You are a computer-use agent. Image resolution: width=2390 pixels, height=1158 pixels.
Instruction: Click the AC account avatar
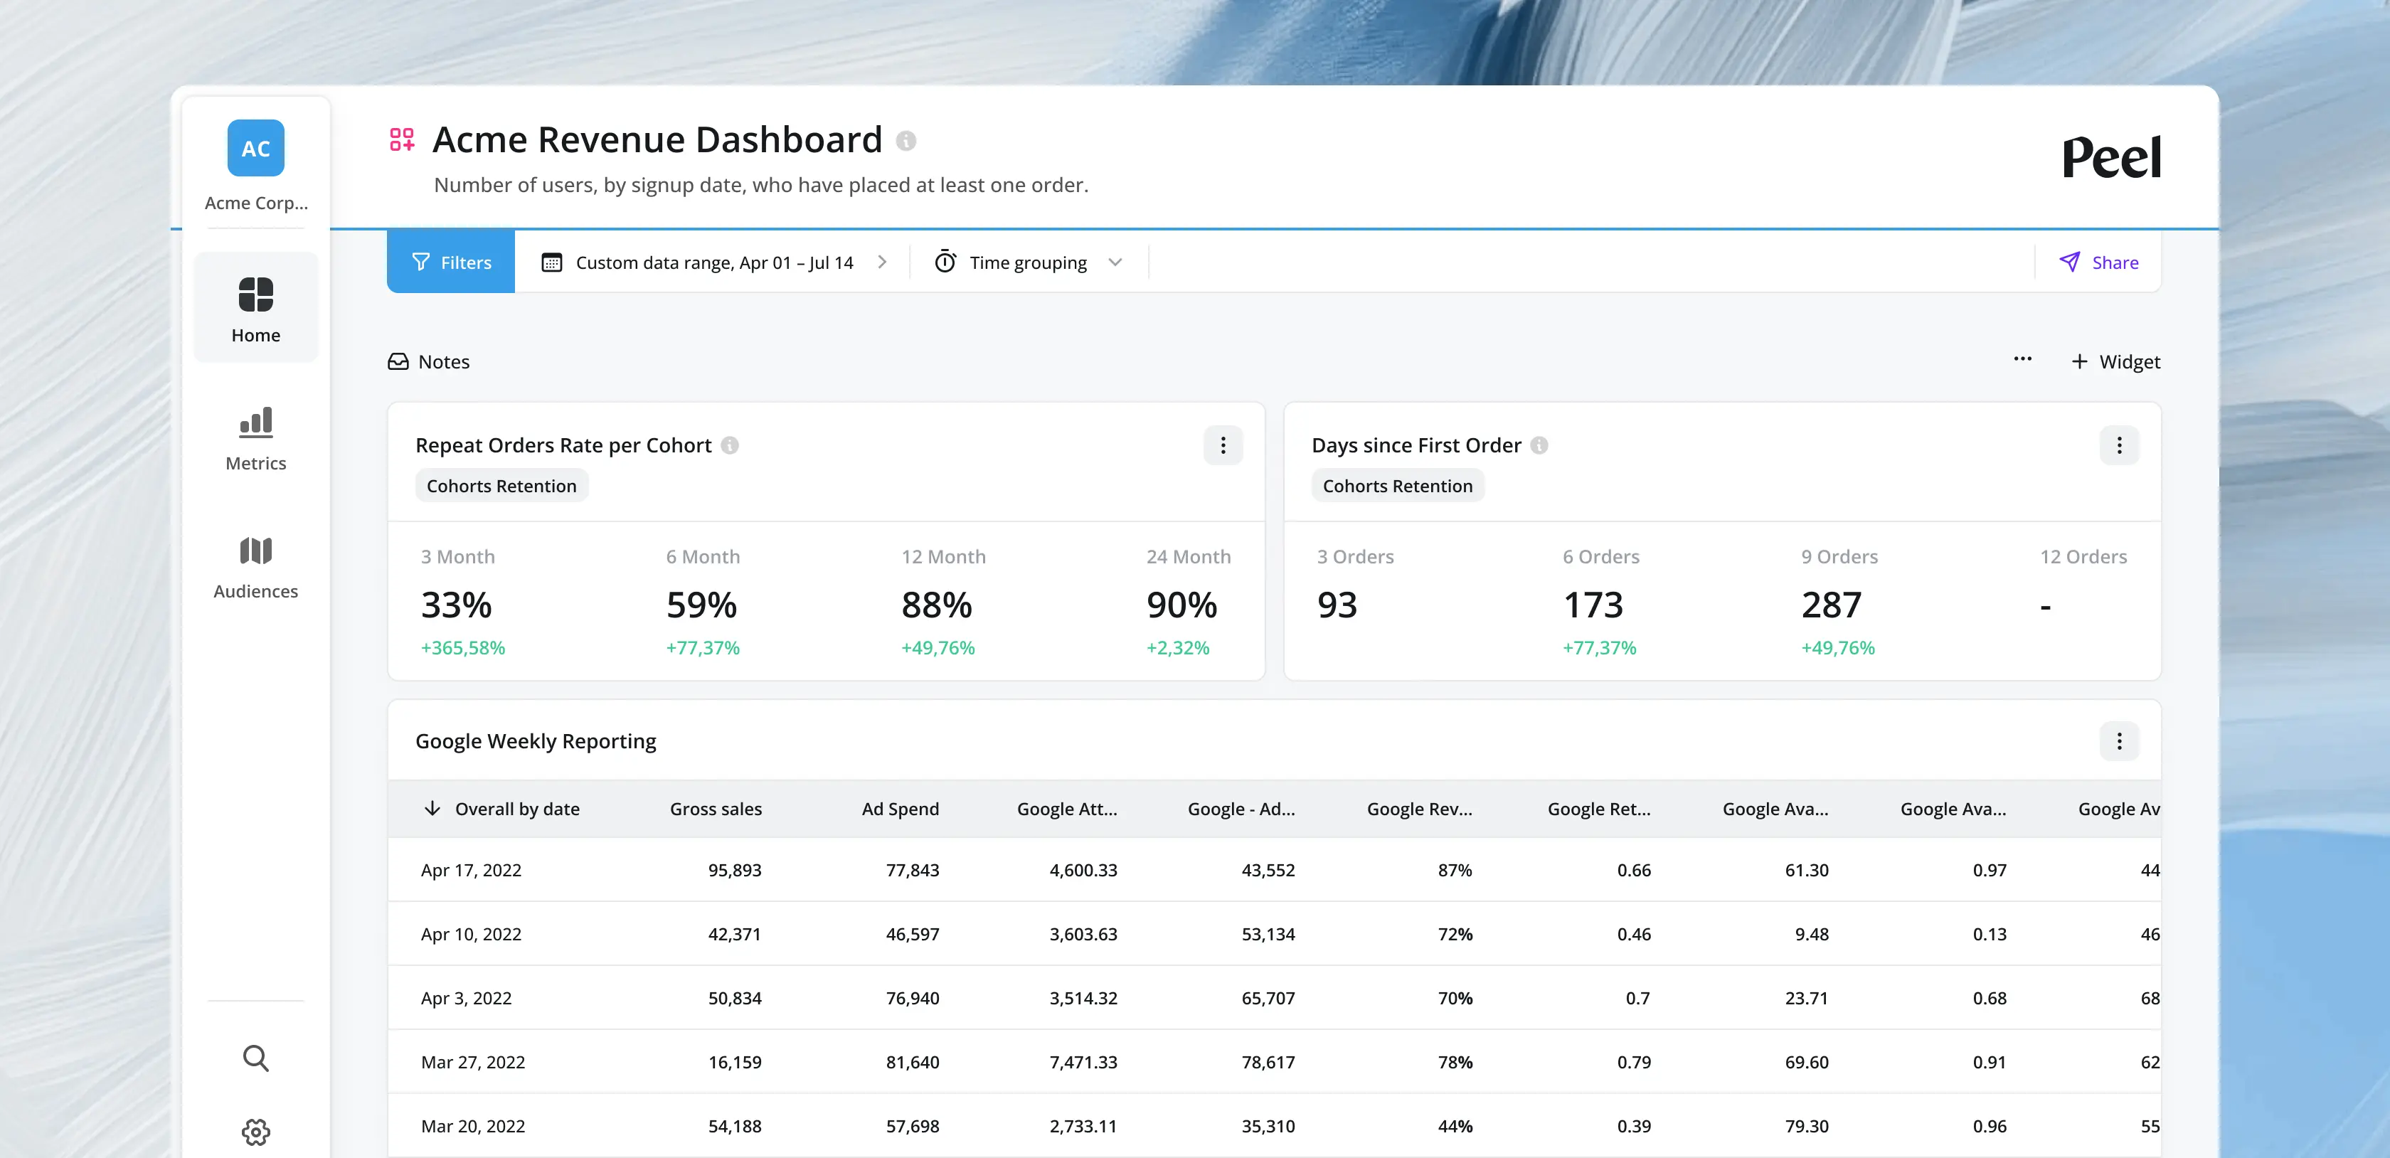tap(255, 147)
